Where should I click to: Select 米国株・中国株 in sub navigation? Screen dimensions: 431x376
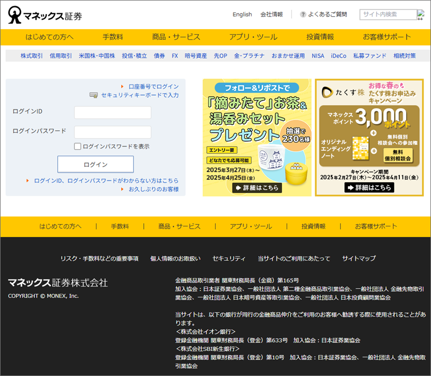(96, 56)
